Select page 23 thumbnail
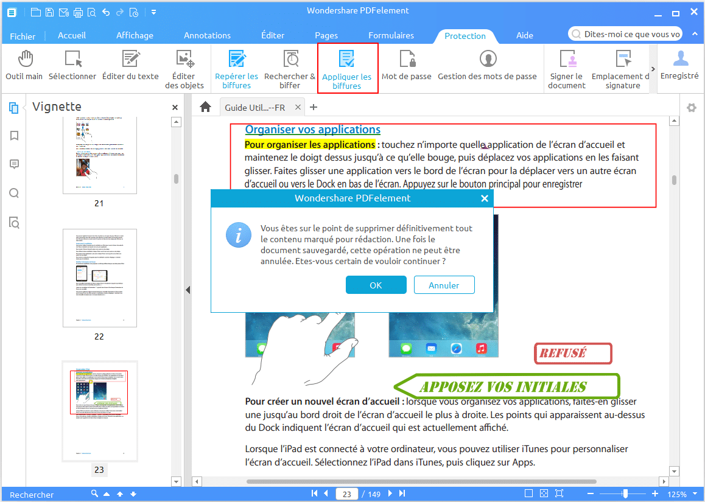The height and width of the screenshot is (502, 705). click(x=99, y=411)
